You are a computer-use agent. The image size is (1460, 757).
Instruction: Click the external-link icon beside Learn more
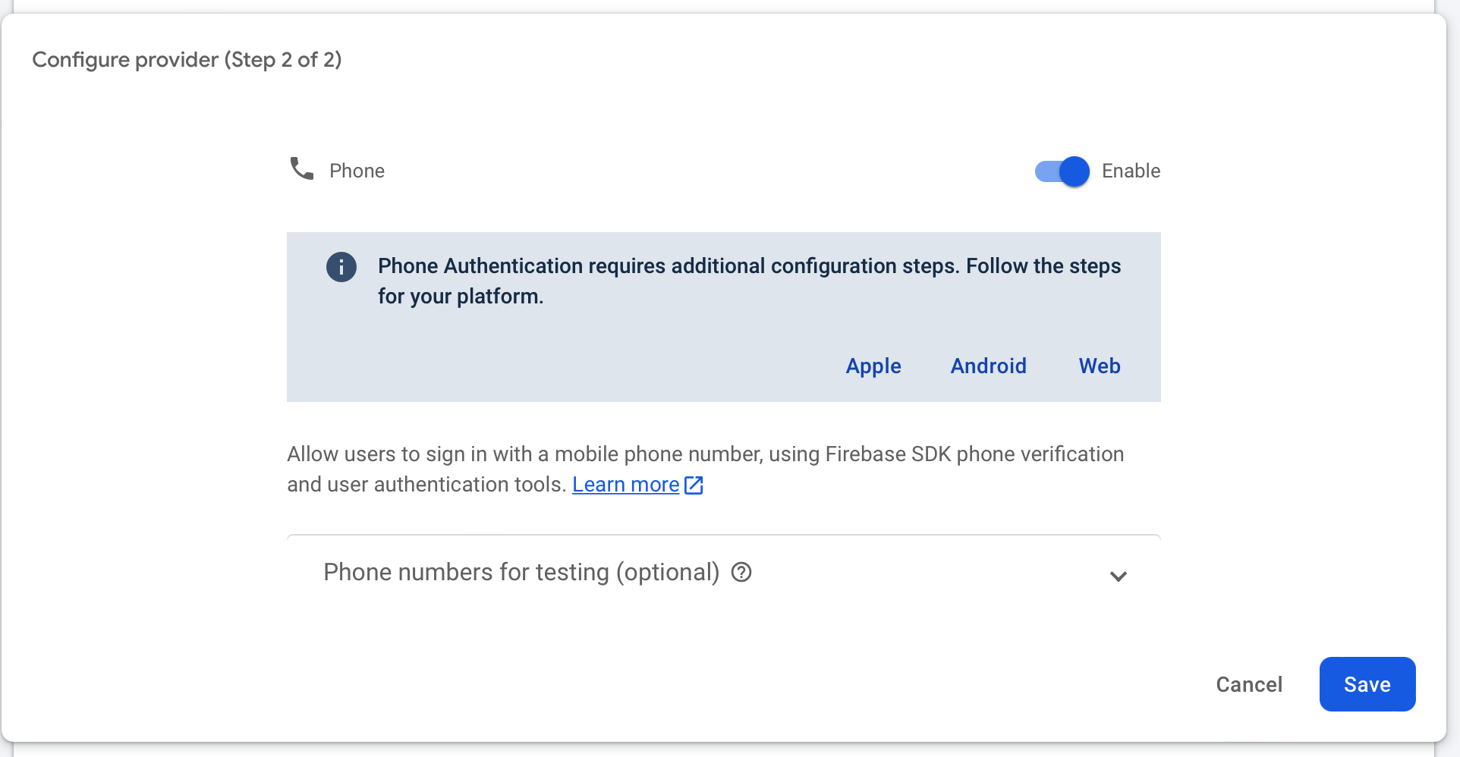click(x=693, y=485)
